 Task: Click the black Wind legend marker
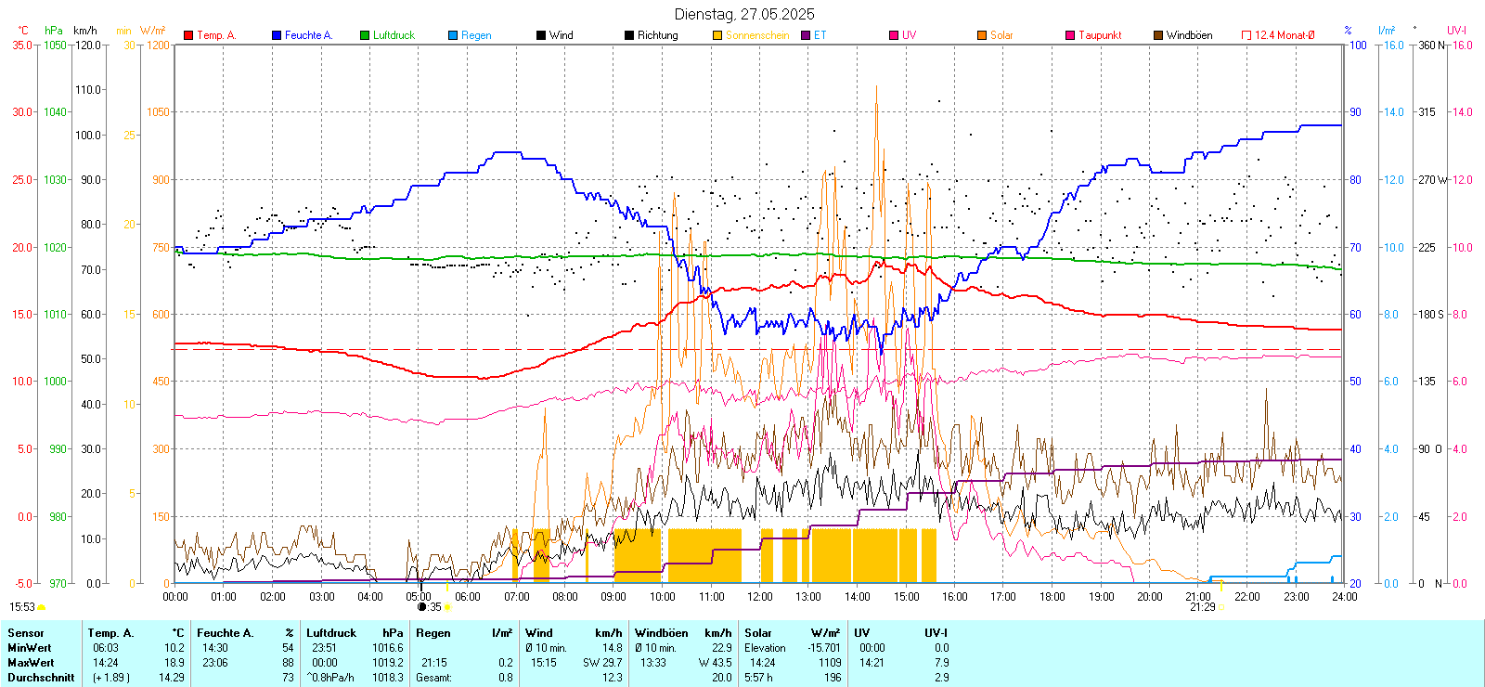point(541,35)
